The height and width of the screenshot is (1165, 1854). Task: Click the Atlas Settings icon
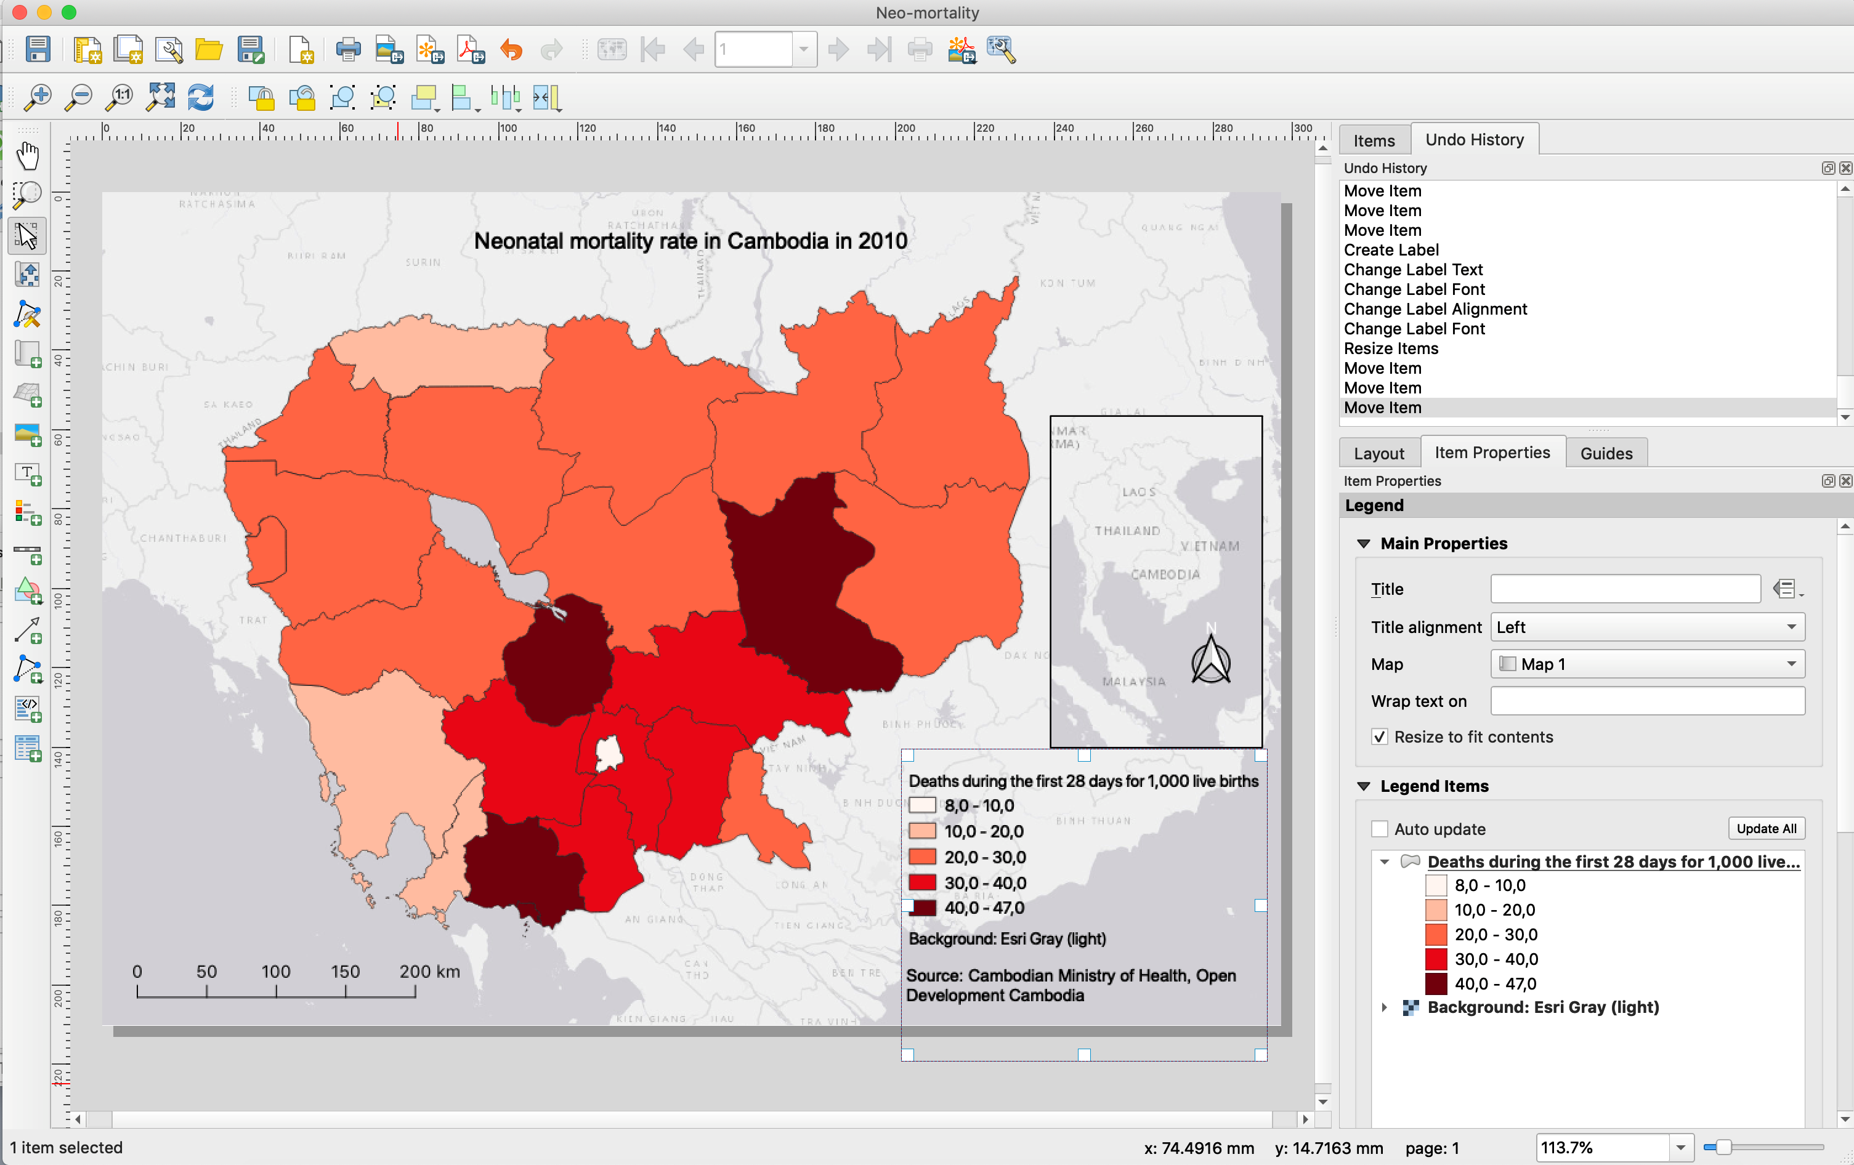[1001, 50]
